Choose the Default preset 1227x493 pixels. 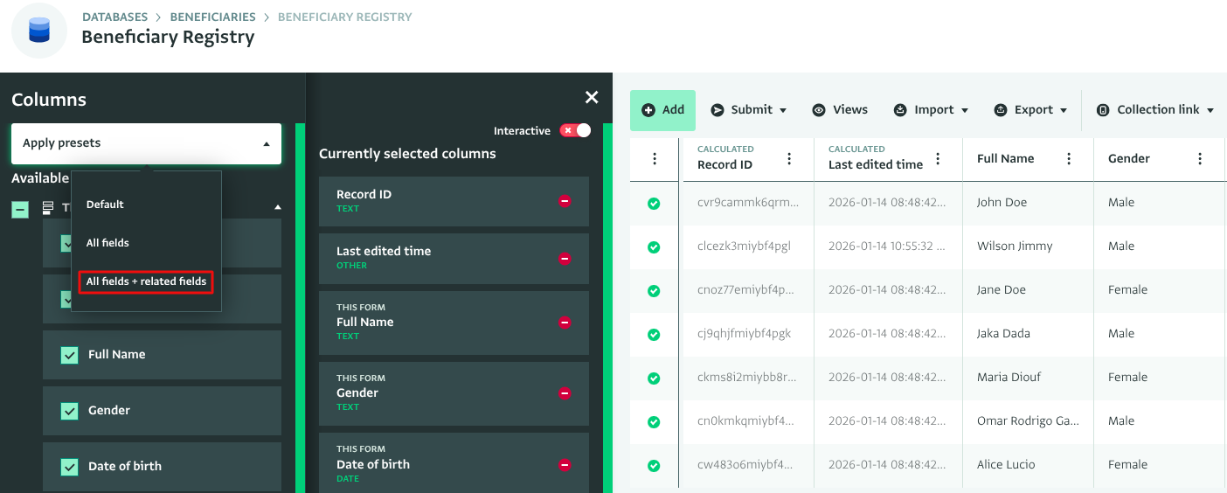(x=105, y=205)
